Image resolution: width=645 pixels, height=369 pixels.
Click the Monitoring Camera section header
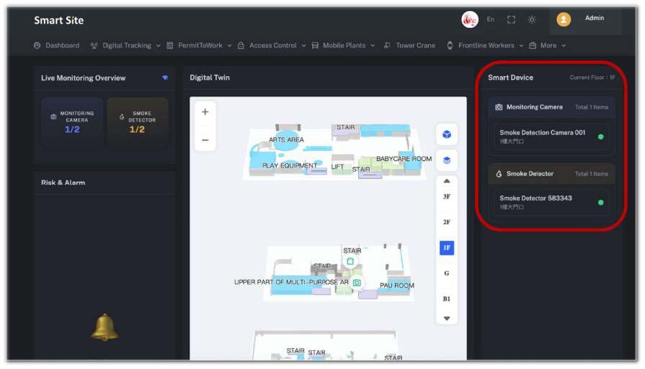pos(551,107)
